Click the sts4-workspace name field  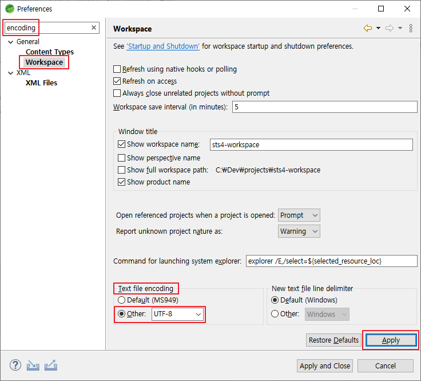click(x=311, y=144)
